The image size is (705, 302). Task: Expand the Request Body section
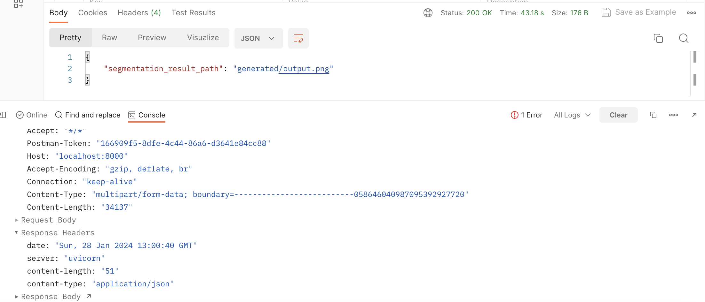tap(17, 220)
